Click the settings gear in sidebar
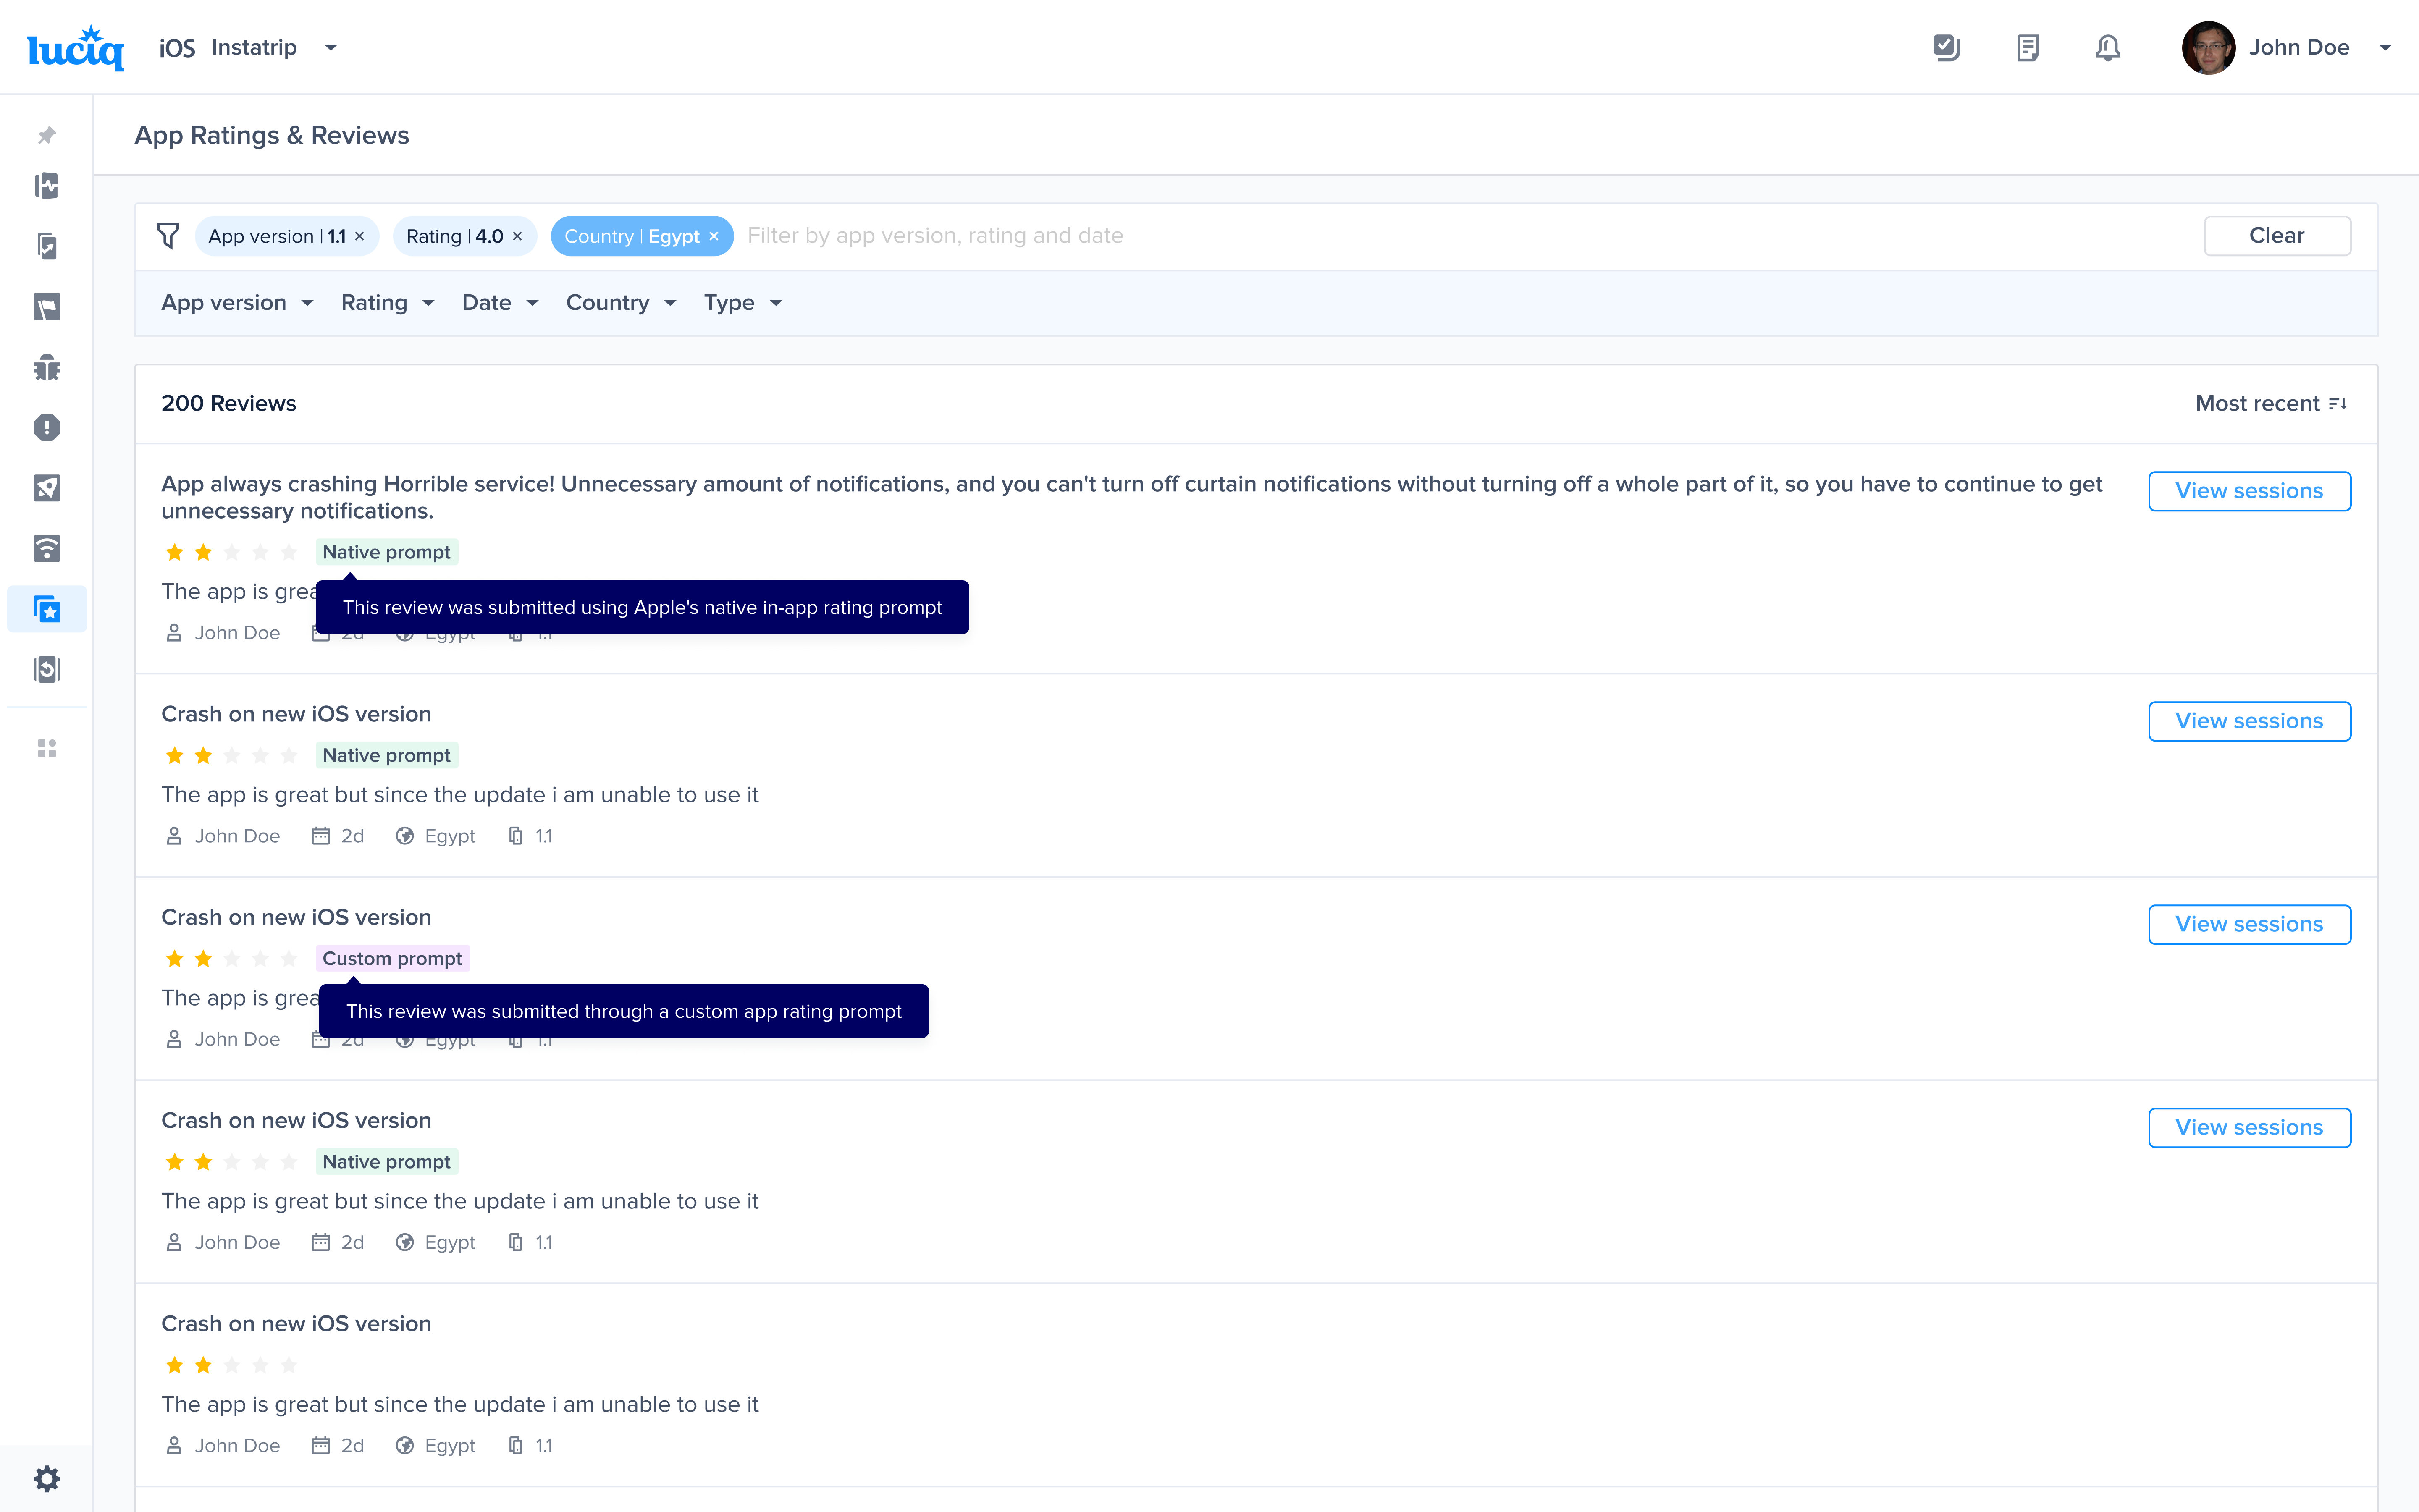 pos(47,1478)
